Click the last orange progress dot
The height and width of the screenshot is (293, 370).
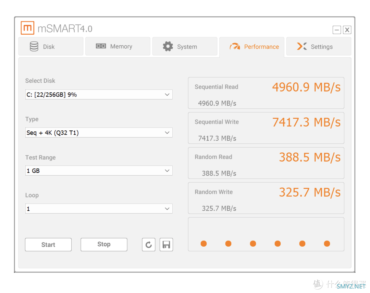pyautogui.click(x=327, y=244)
